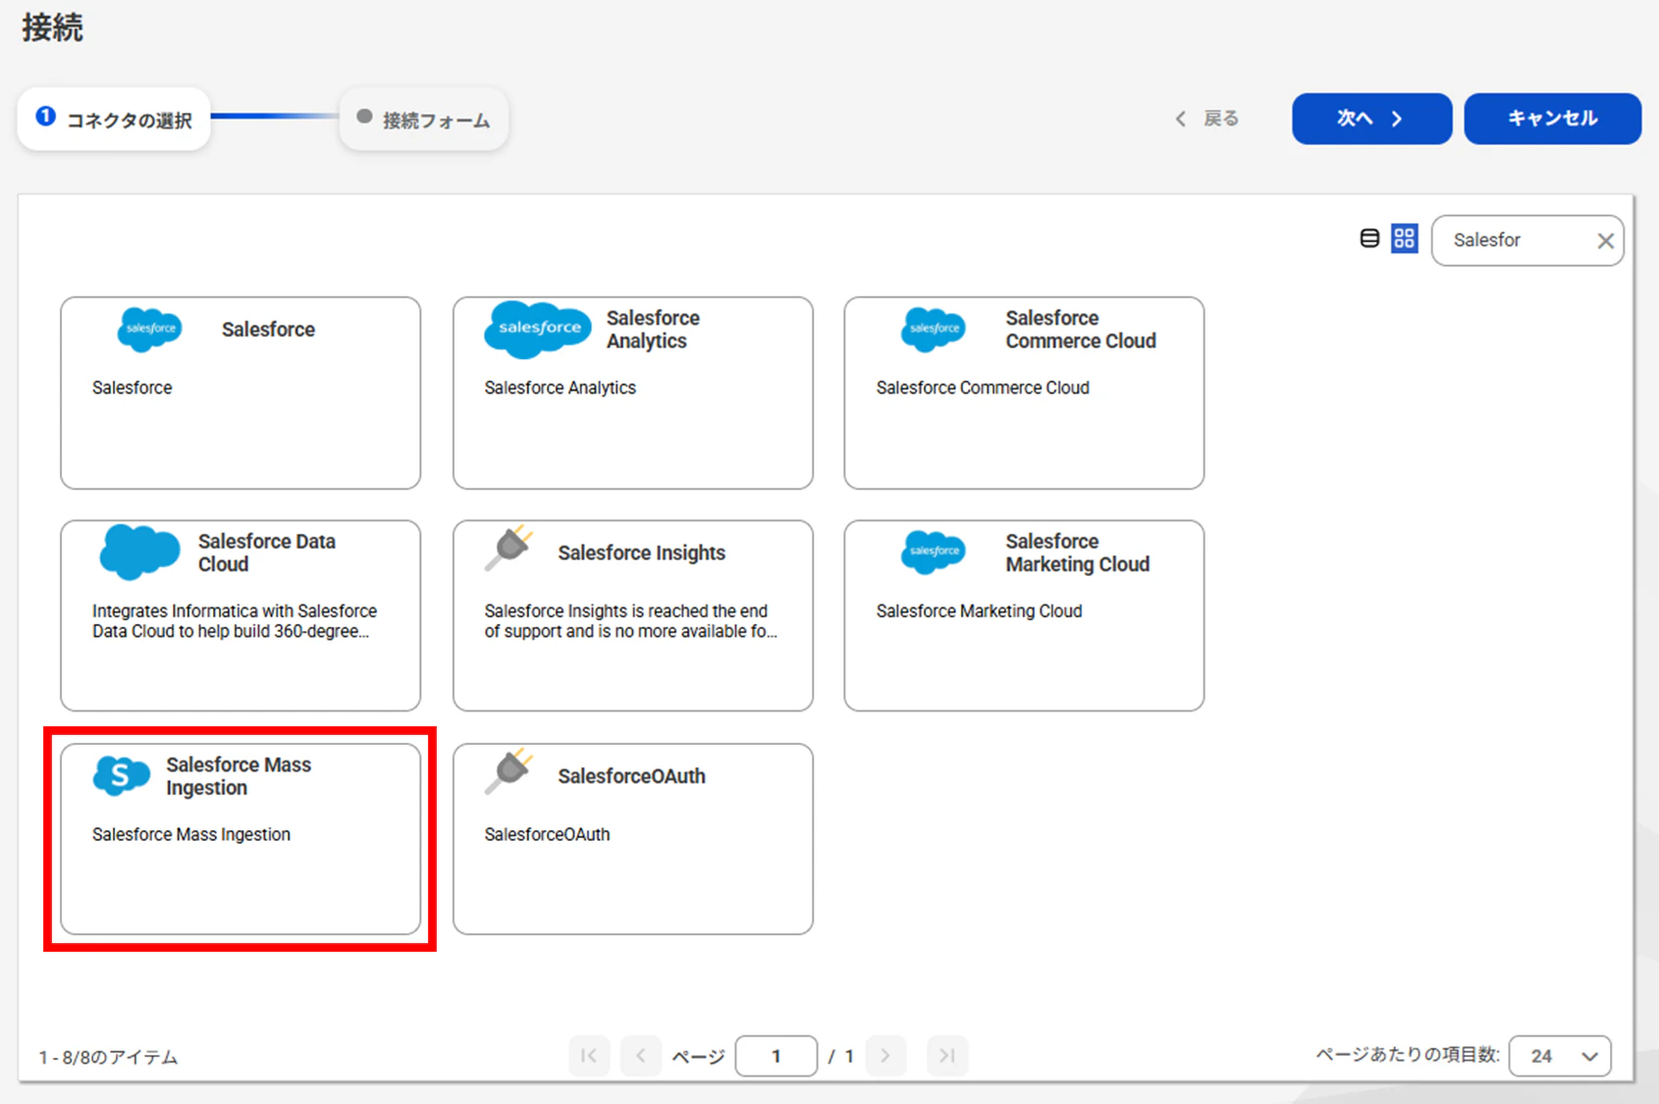The height and width of the screenshot is (1104, 1659).
Task: Click the Salesforce Insights end of support description
Action: tap(630, 621)
